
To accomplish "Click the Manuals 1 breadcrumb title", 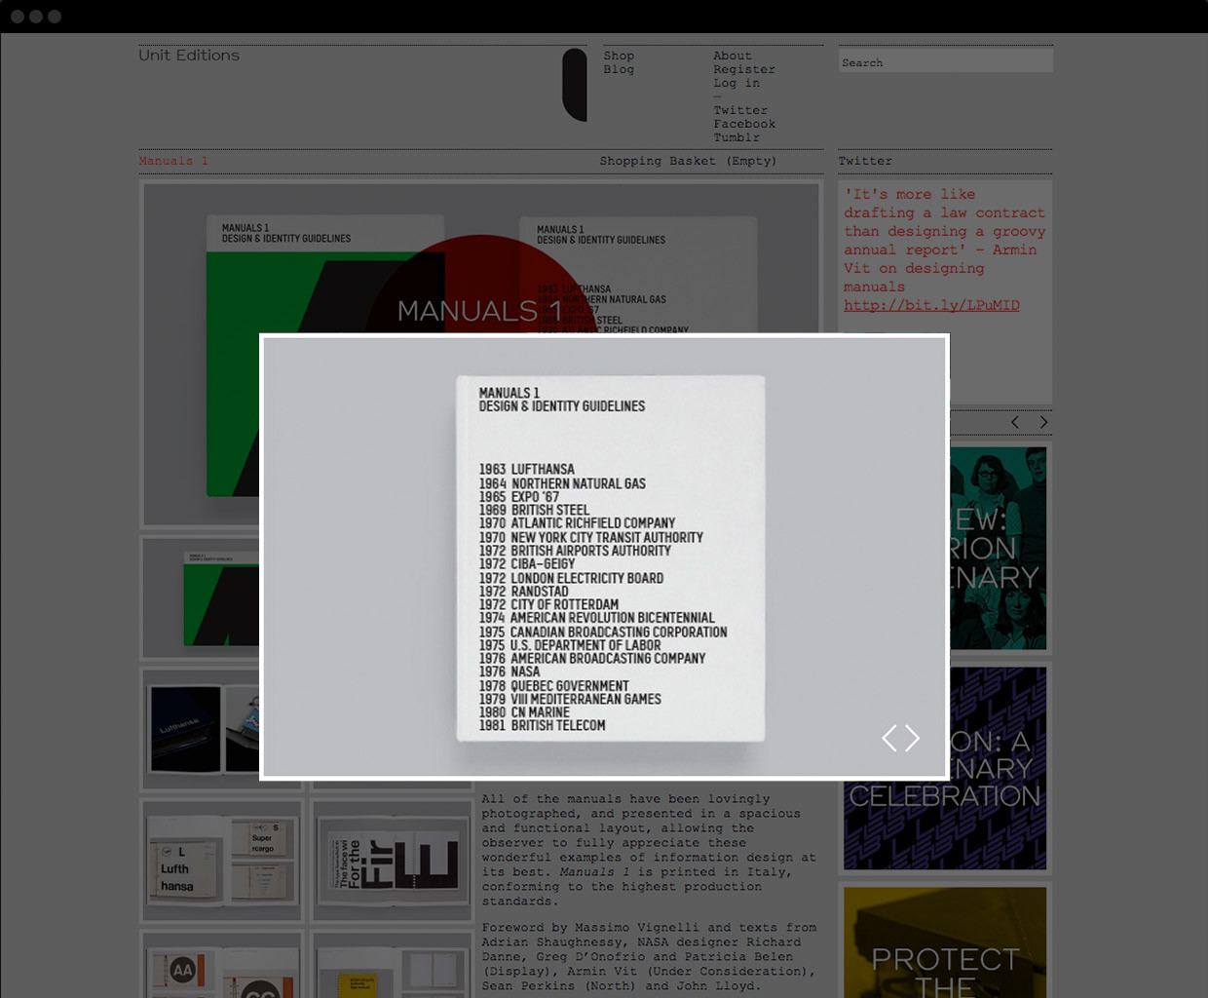I will coord(173,161).
